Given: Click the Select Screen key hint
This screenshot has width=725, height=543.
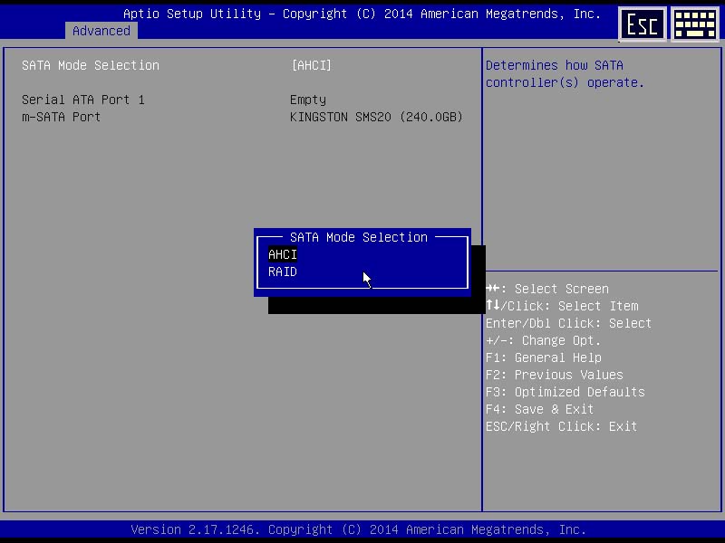Looking at the screenshot, I should click(547, 289).
